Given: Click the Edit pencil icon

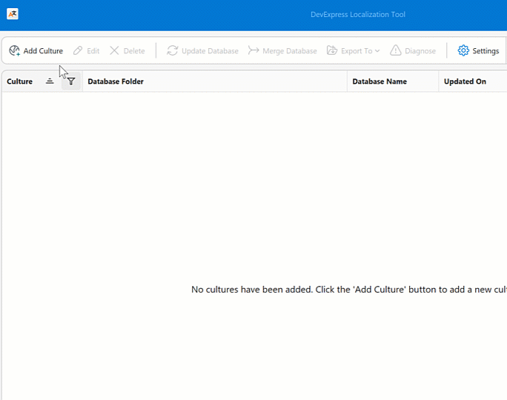Looking at the screenshot, I should tap(78, 50).
